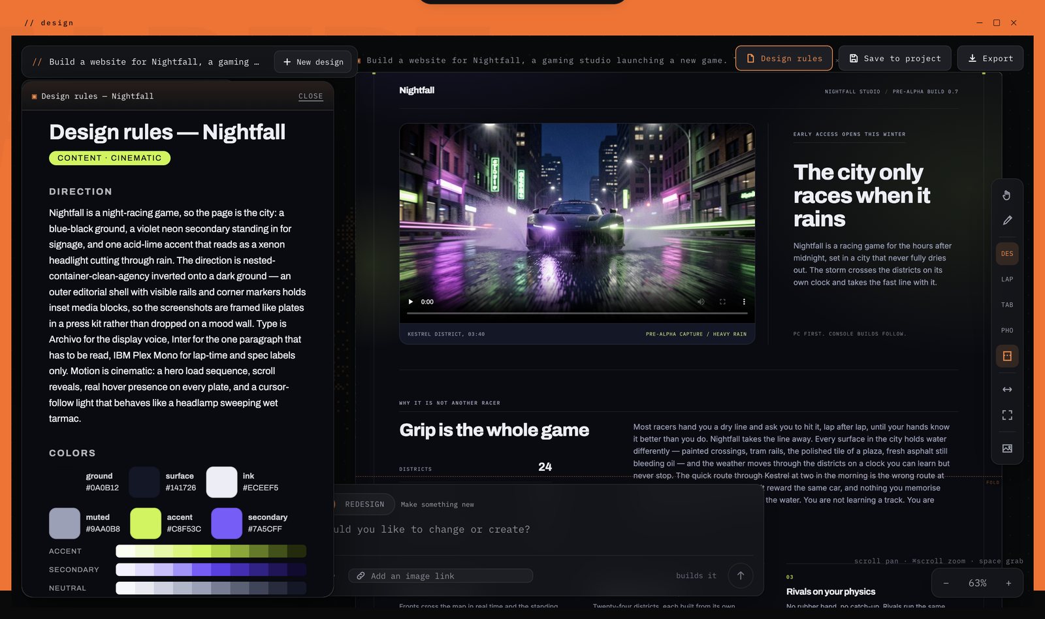The height and width of the screenshot is (619, 1045).
Task: Click Save to project
Action: tap(895, 58)
